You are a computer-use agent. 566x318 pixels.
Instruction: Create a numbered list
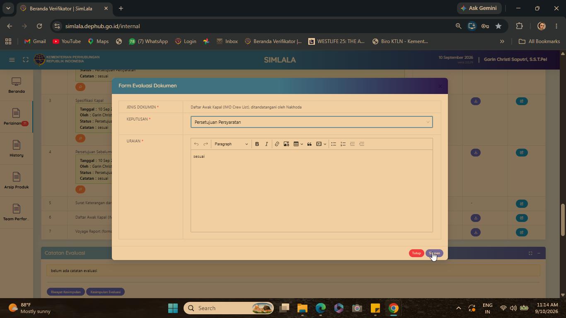point(343,144)
